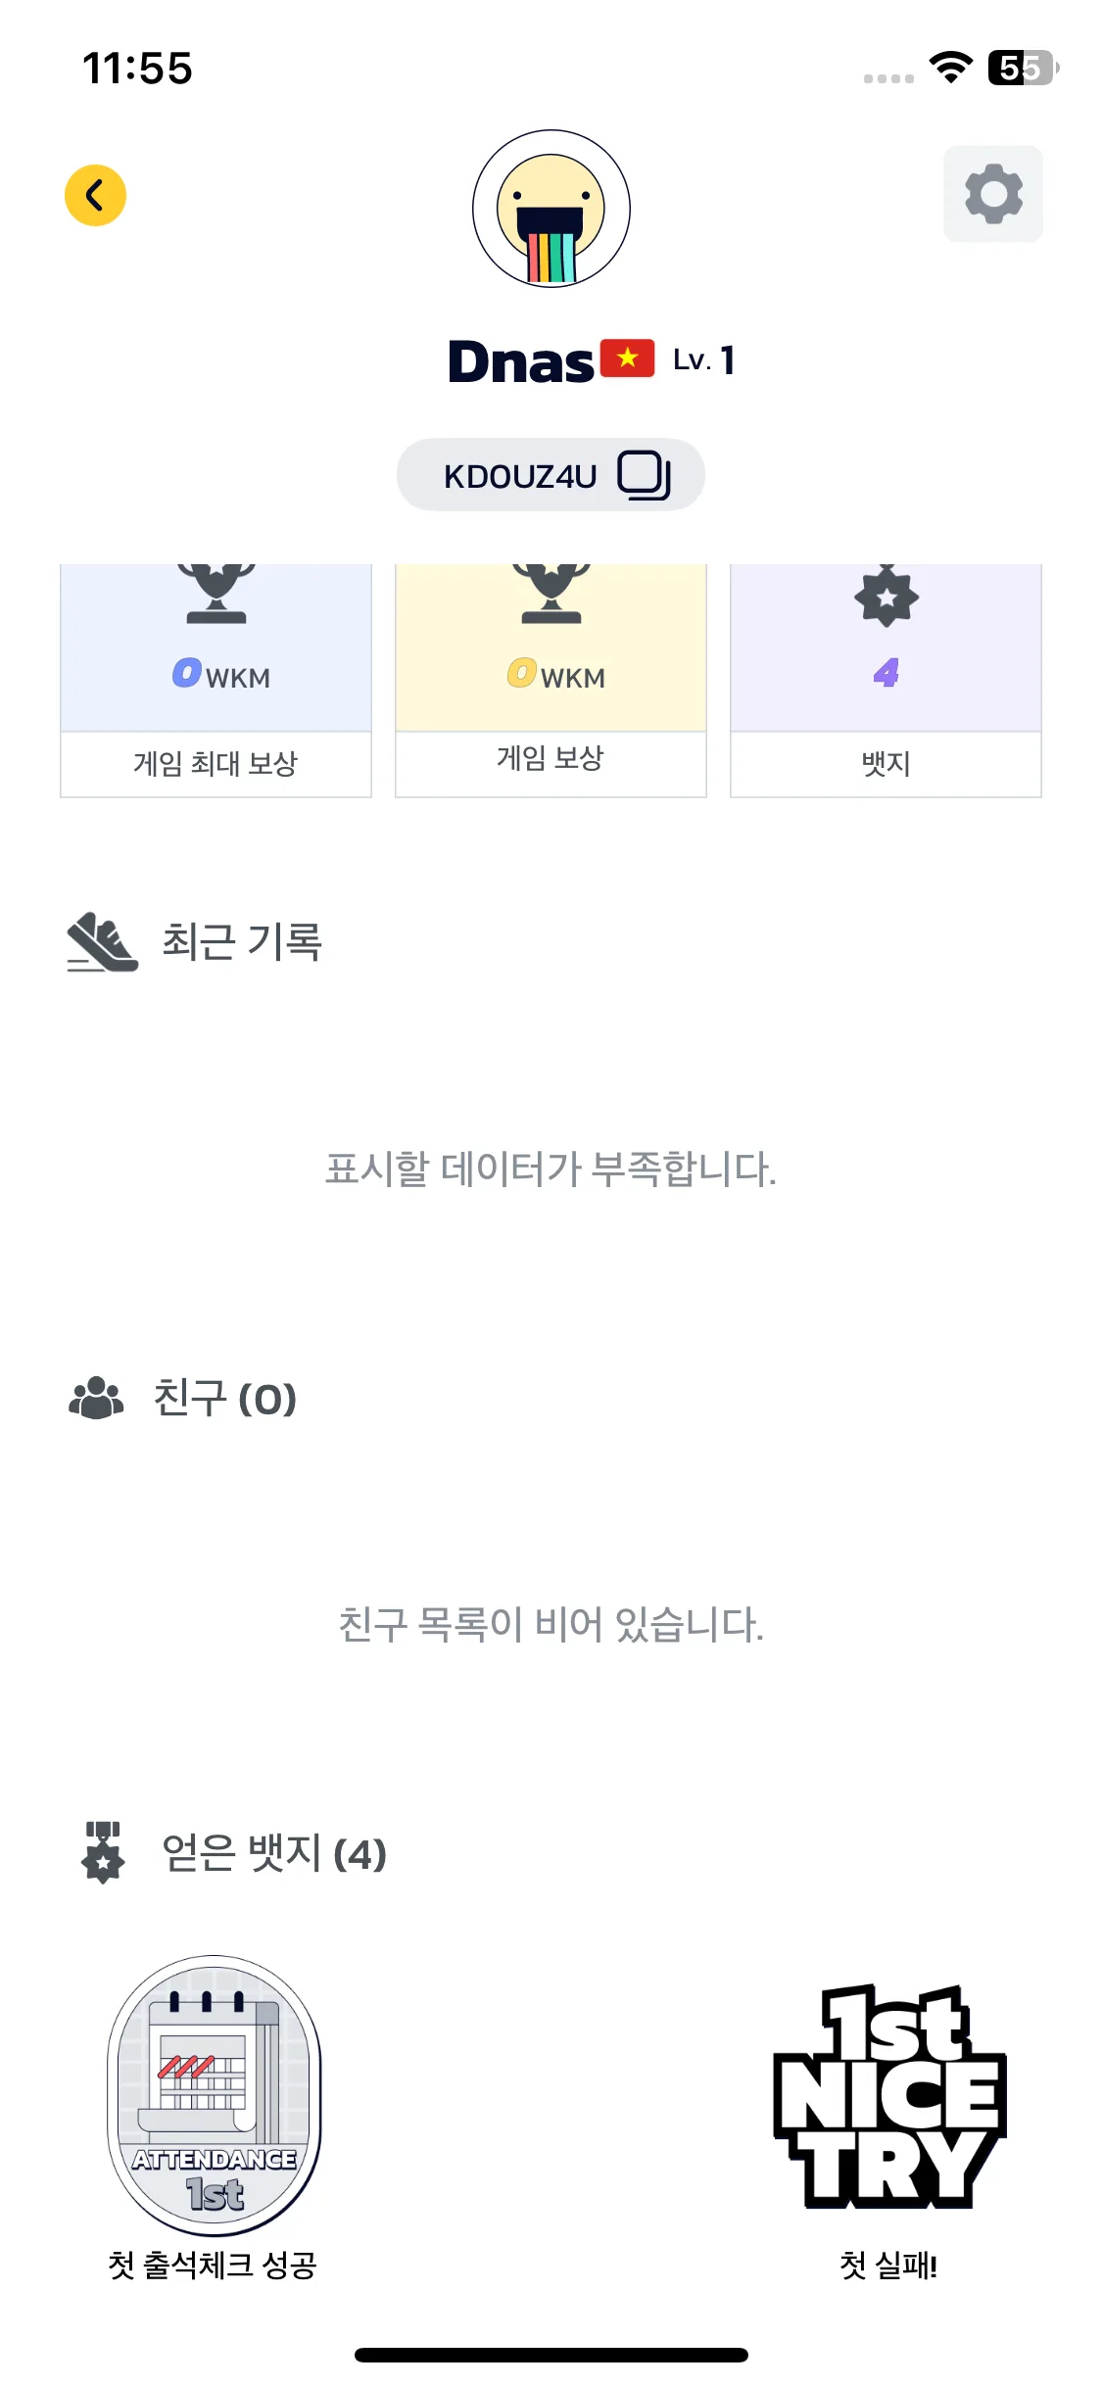Copy the invite code KDOUZ4U
The width and height of the screenshot is (1102, 2386).
pos(520,476)
